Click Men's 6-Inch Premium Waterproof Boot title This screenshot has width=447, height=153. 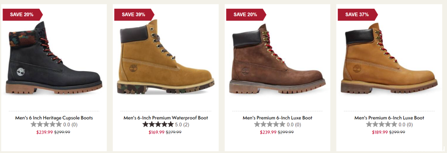pos(166,118)
